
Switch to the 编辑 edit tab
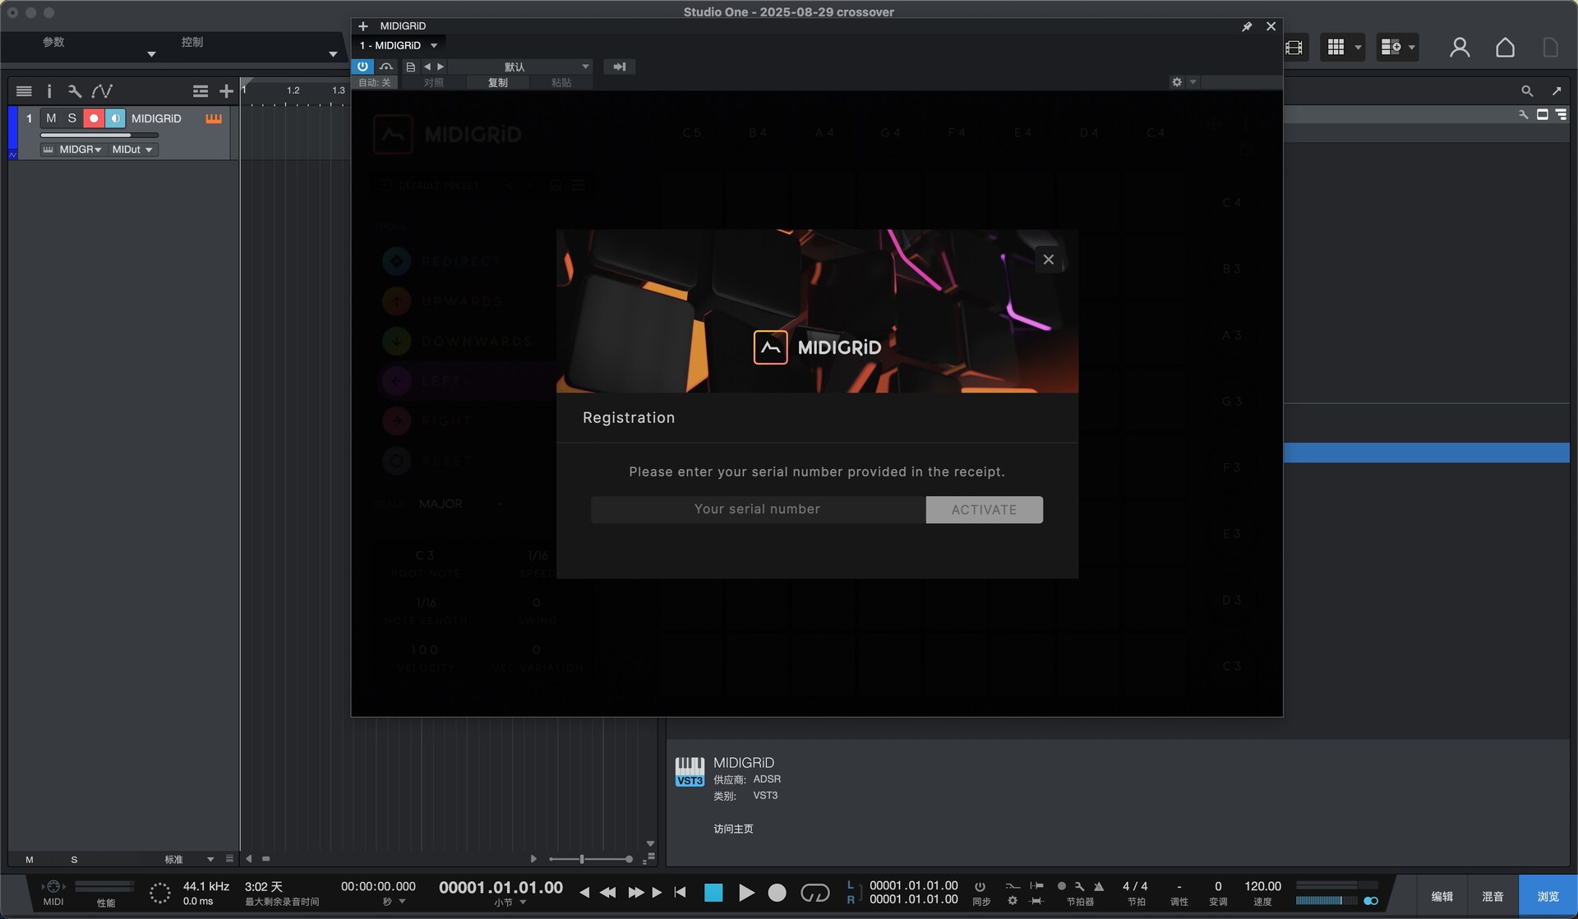pos(1442,897)
